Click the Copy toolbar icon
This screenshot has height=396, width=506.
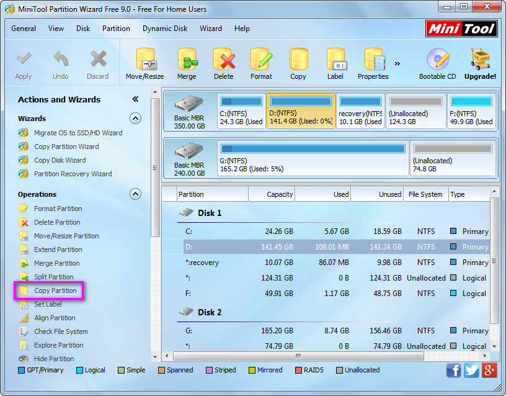[298, 59]
